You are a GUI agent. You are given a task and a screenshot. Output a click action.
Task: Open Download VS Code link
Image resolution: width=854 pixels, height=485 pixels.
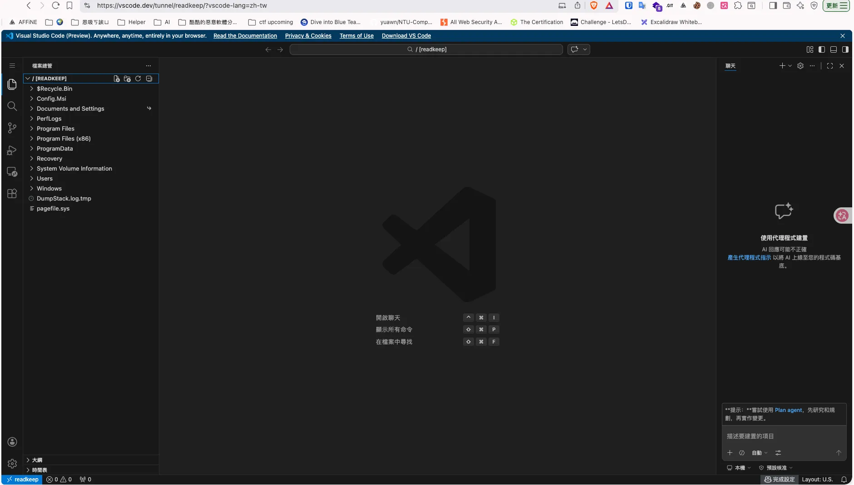tap(406, 36)
